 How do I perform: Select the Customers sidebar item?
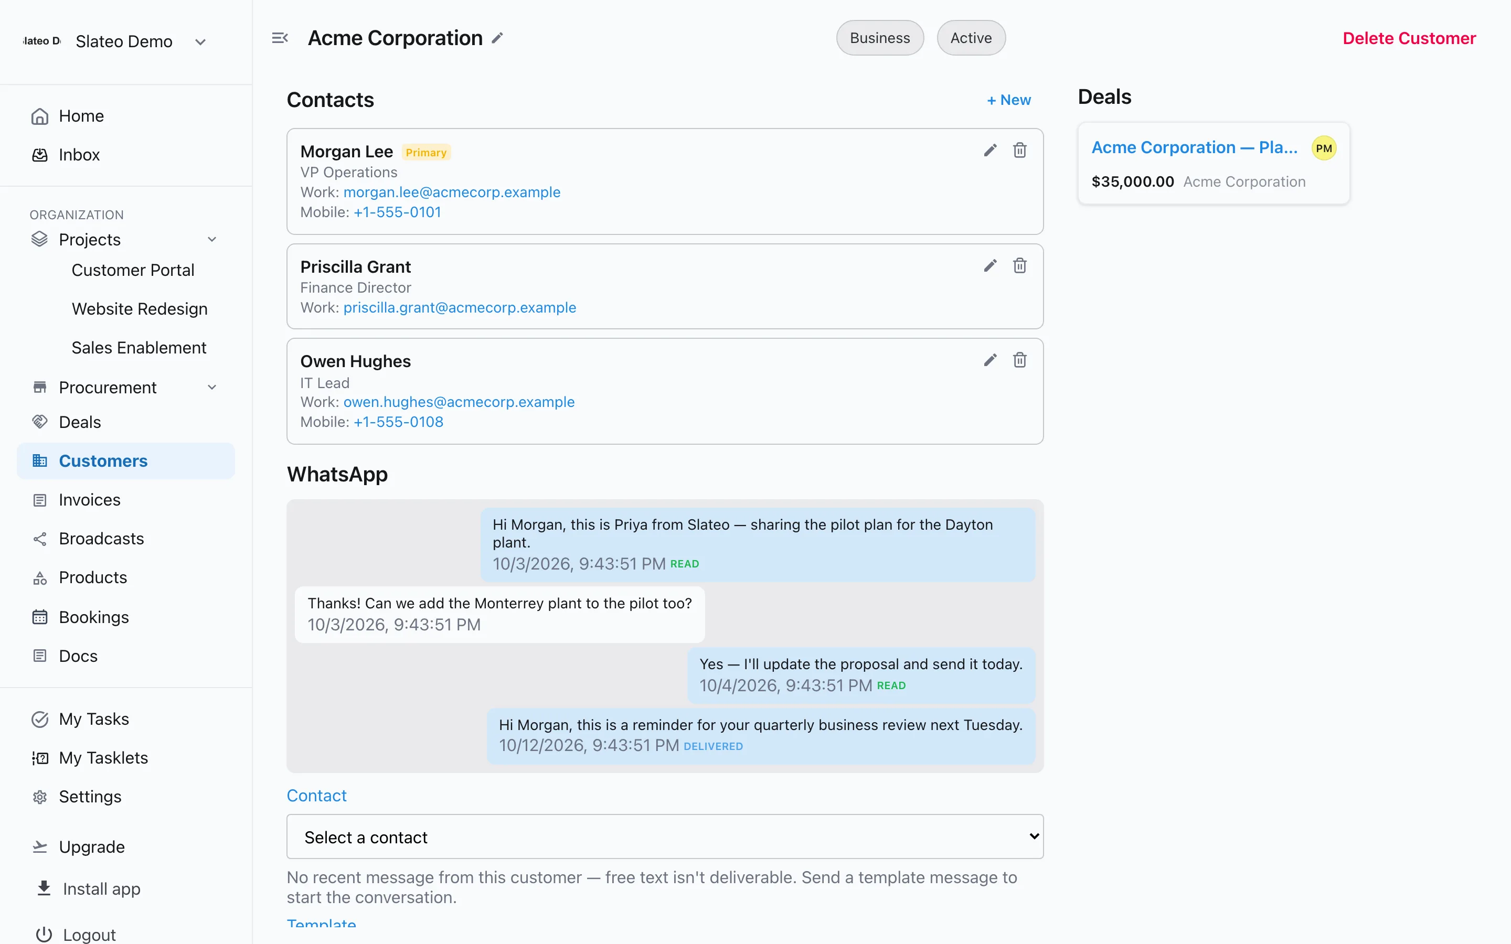[126, 461]
